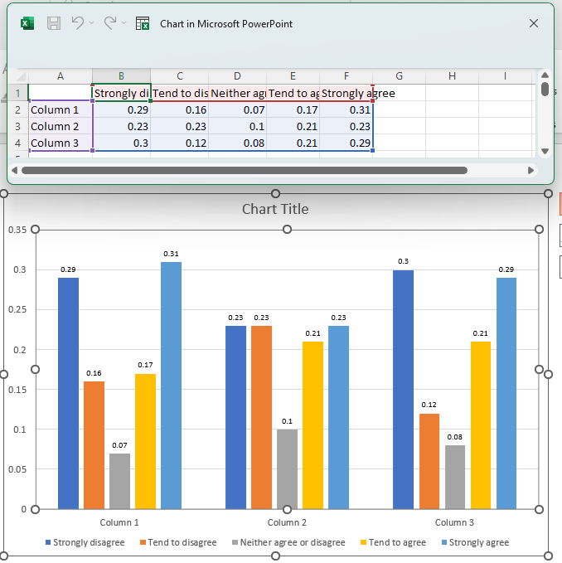Open the Undo history dropdown arrow
The width and height of the screenshot is (562, 563).
point(91,24)
